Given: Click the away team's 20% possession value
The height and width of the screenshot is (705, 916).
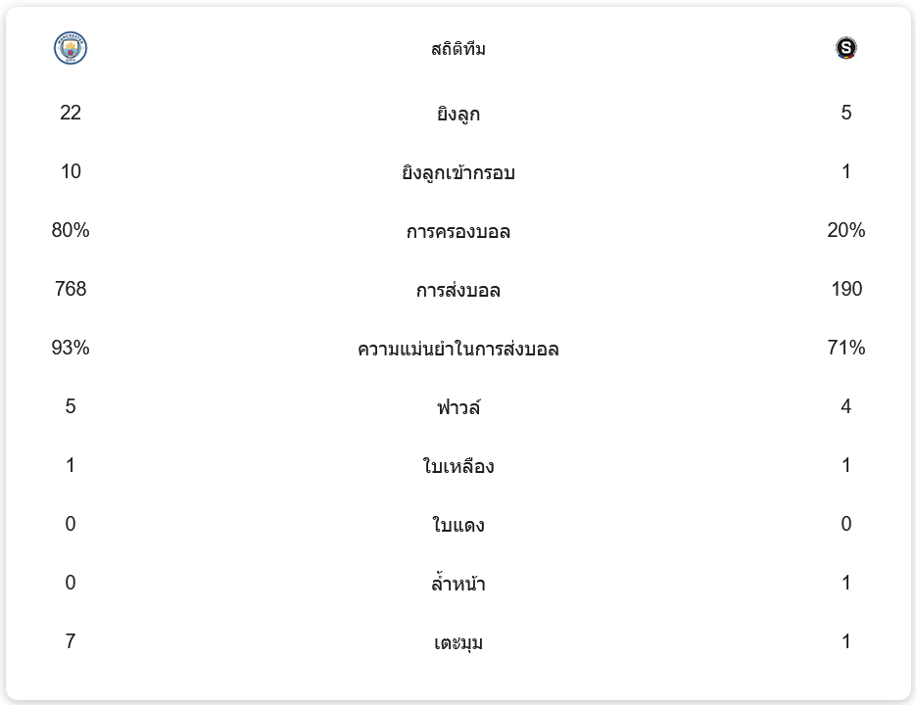Looking at the screenshot, I should pos(846,230).
